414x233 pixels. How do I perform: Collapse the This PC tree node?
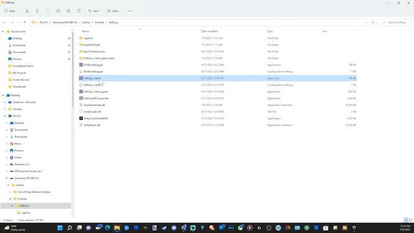pyautogui.click(x=5, y=116)
